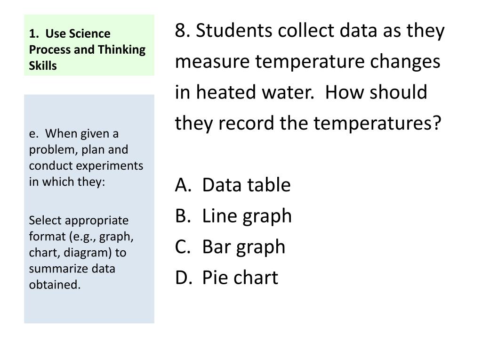The height and width of the screenshot is (362, 482).
Task: Click the letter D. option marker
Action: (183, 277)
